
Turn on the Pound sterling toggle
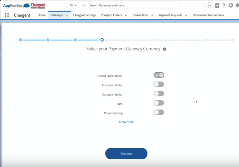coord(159,112)
